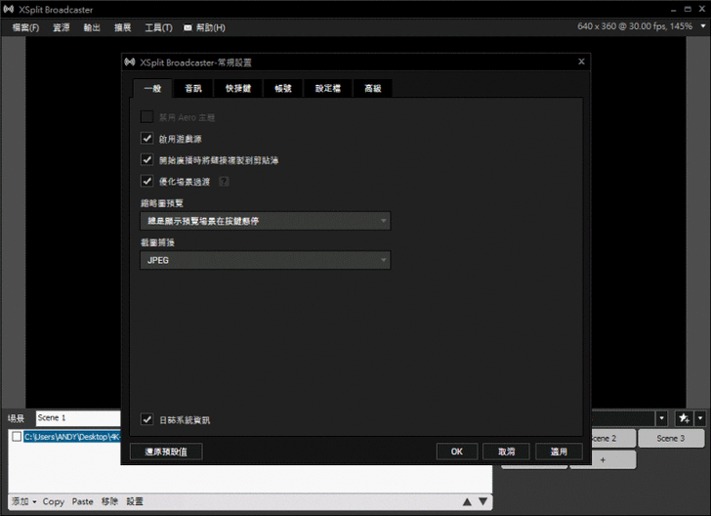Toggle the 啟用遊戲源 checkbox
This screenshot has height=516, width=711.
coord(146,138)
